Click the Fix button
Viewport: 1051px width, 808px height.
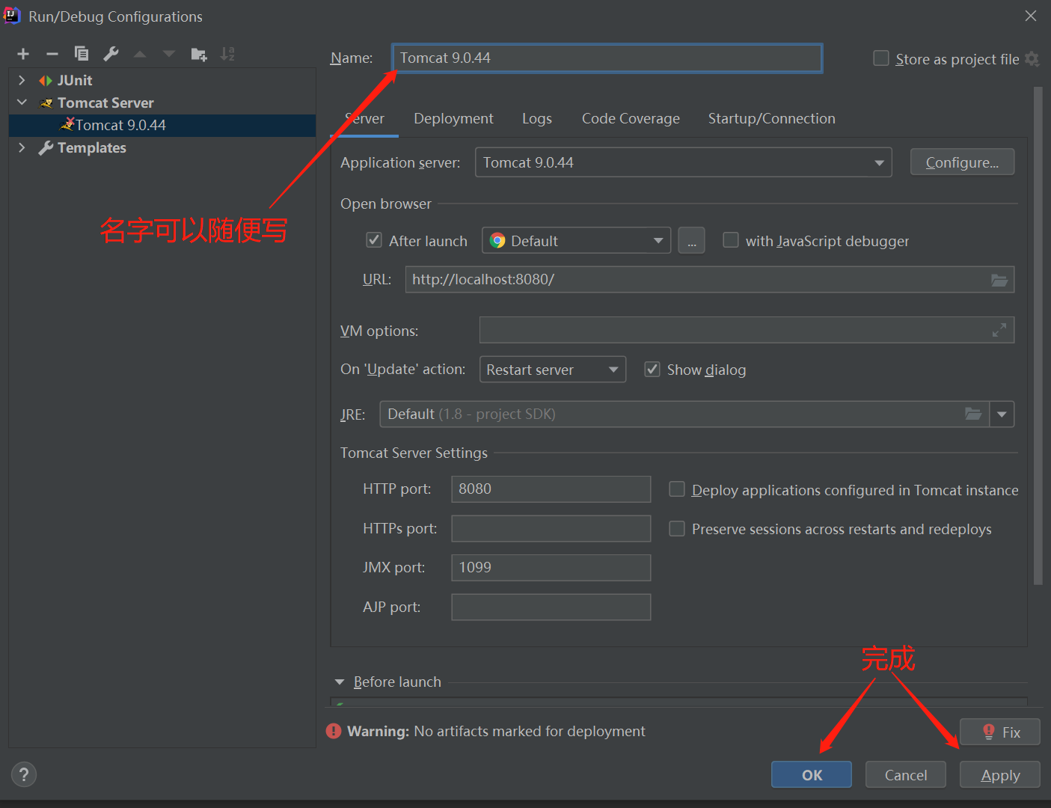999,732
